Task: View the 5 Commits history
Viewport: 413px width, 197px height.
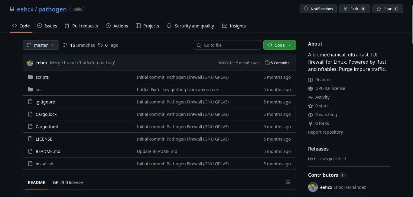Action: tap(277, 63)
